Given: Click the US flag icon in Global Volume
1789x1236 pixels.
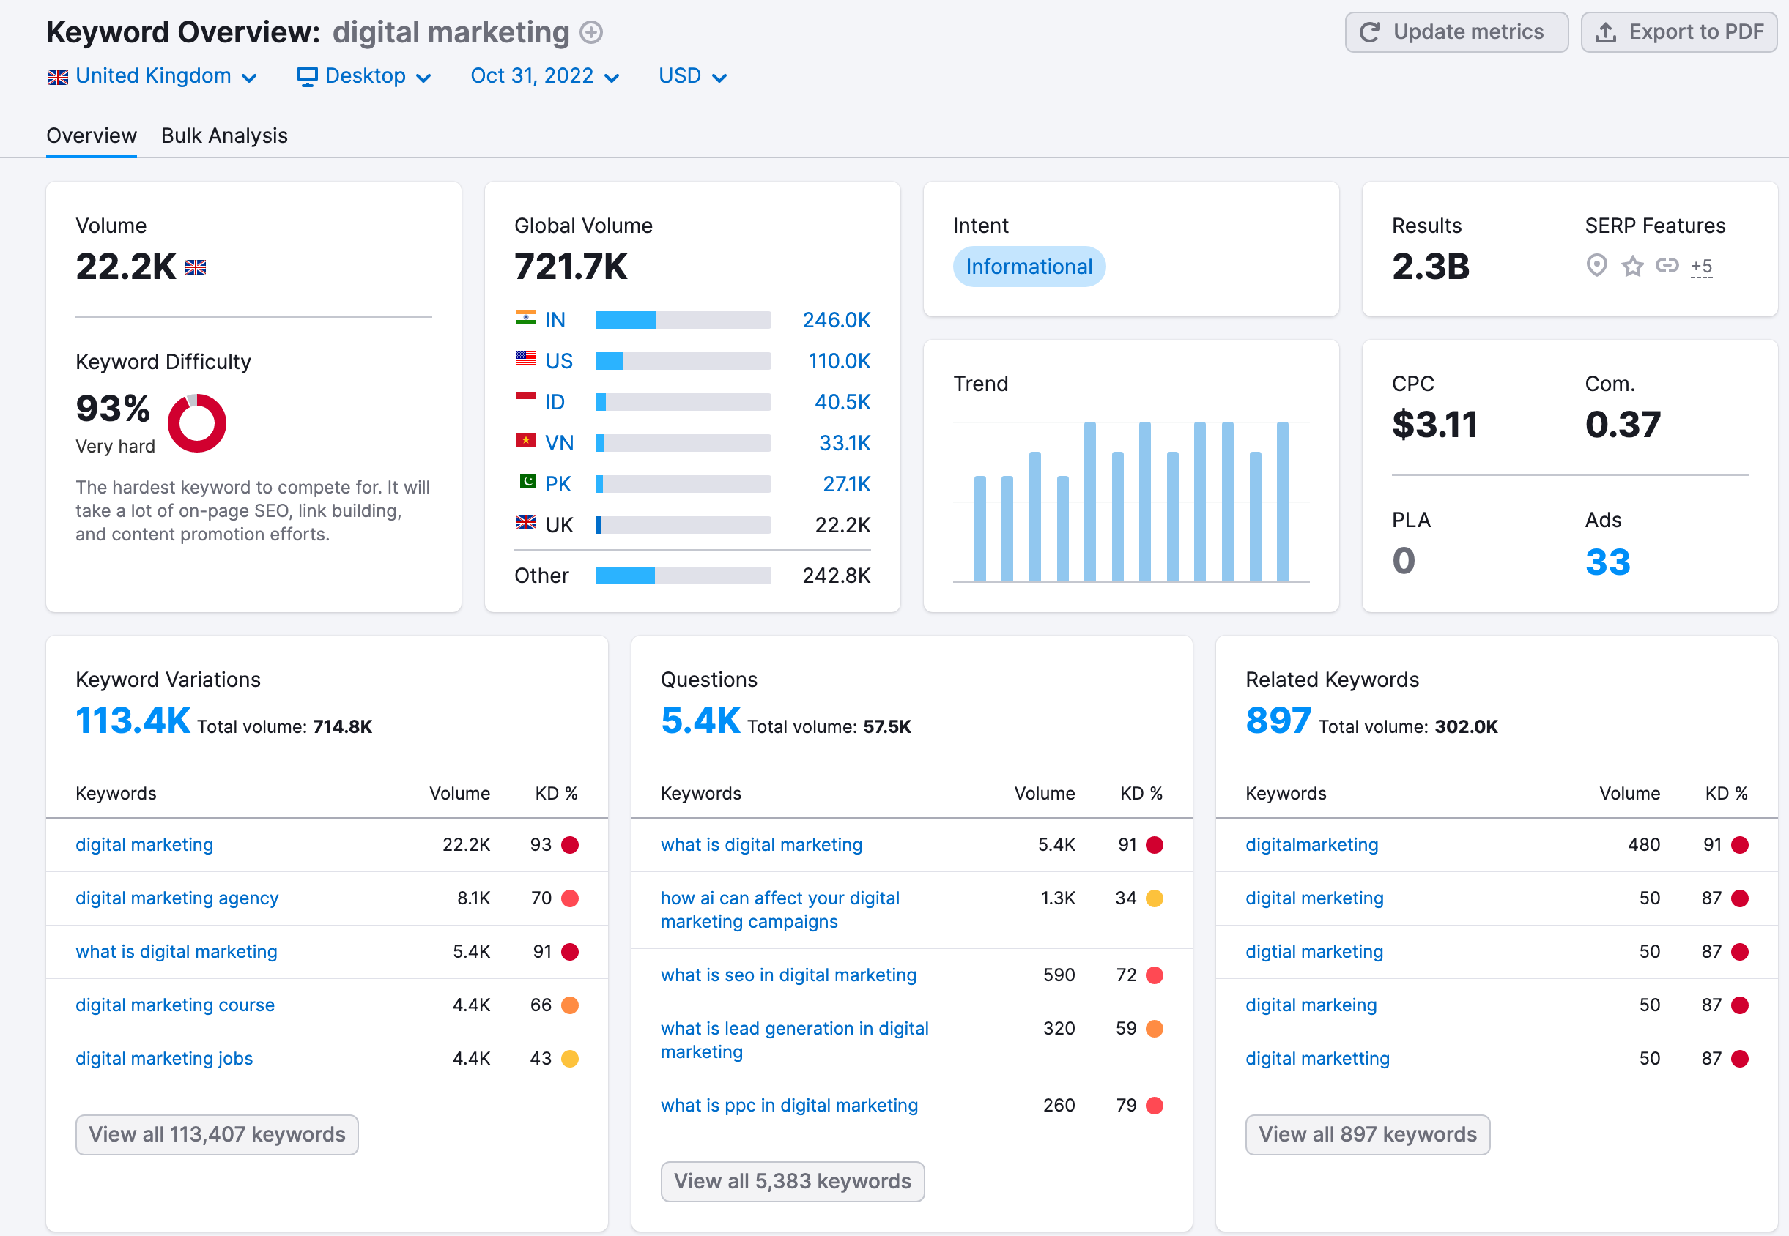Looking at the screenshot, I should [x=525, y=359].
